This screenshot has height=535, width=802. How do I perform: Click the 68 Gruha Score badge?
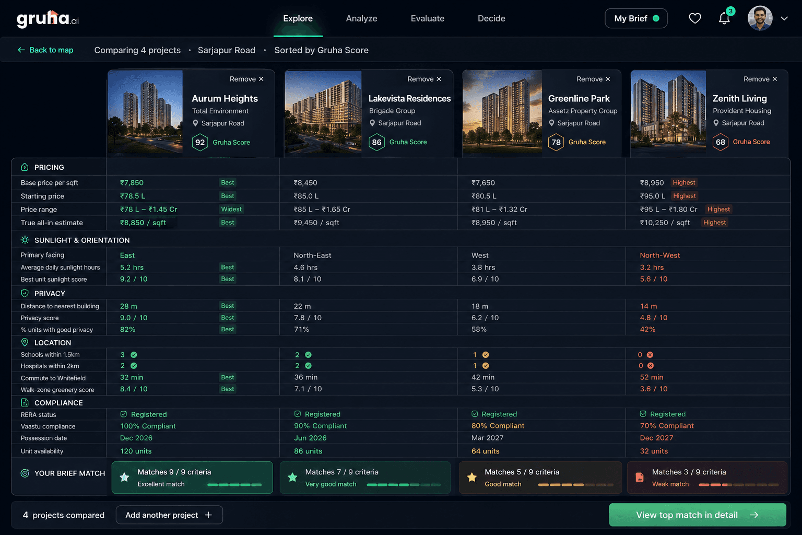(721, 142)
